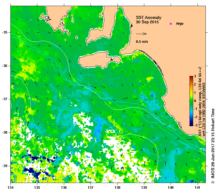Click the 'wrt L3S-1d 1992-2016 SSTAARS' caption
This screenshot has width=217, height=192.
204,109
